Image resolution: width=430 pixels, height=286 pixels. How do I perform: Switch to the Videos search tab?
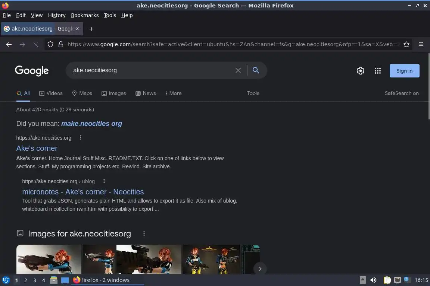pyautogui.click(x=51, y=93)
